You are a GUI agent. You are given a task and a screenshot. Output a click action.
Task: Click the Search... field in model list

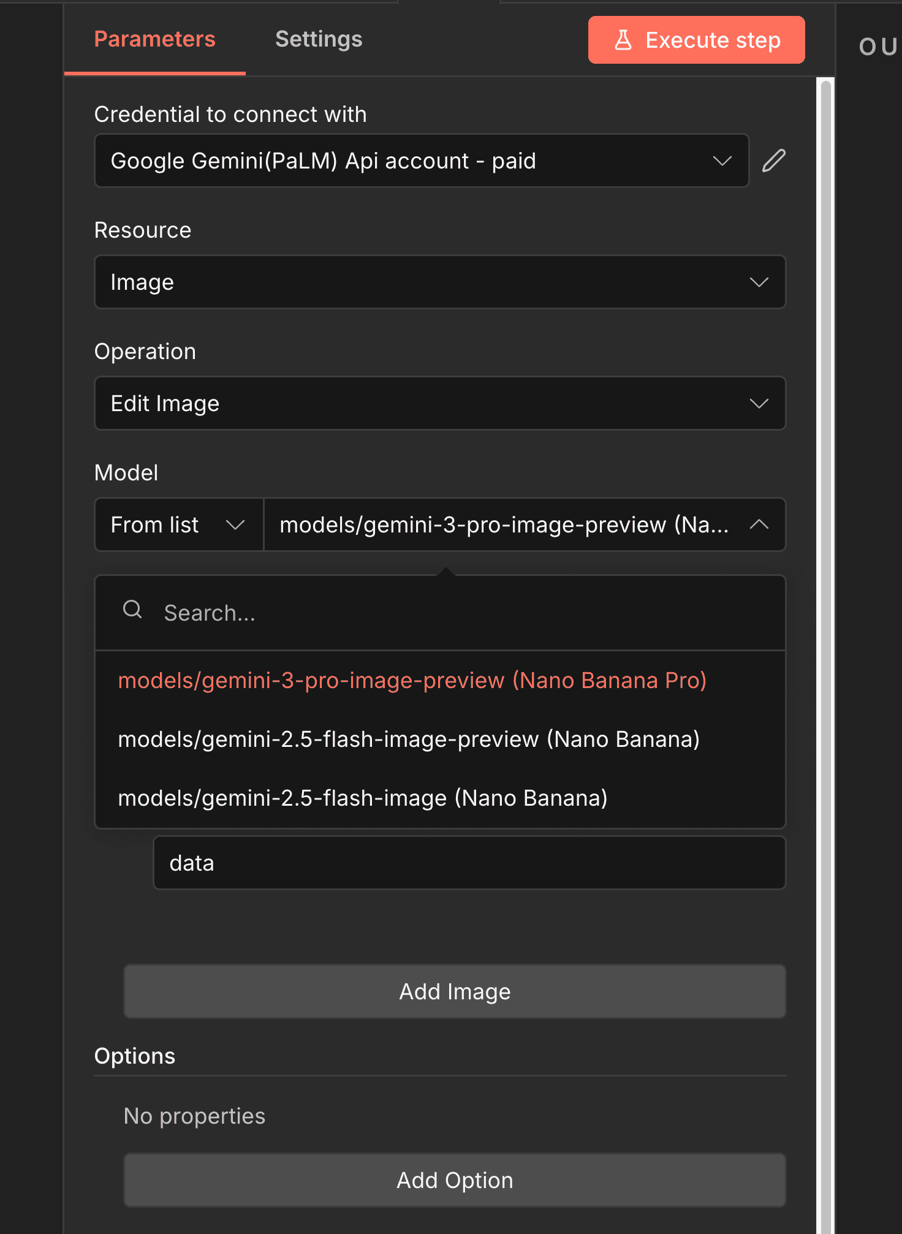[440, 613]
